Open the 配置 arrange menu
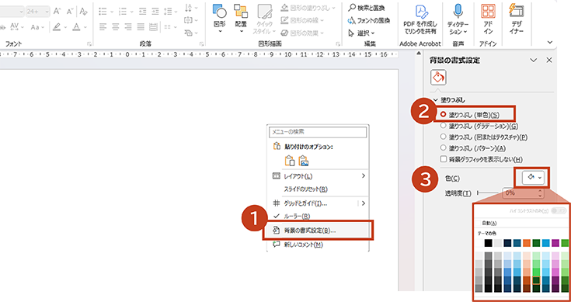 pyautogui.click(x=240, y=18)
